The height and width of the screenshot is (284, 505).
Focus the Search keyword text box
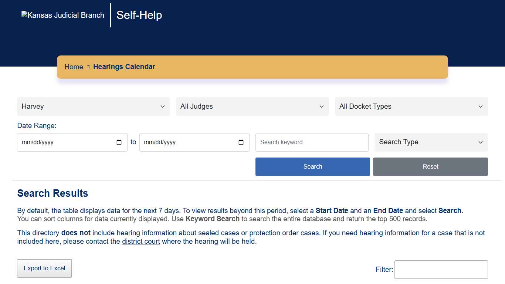[312, 142]
